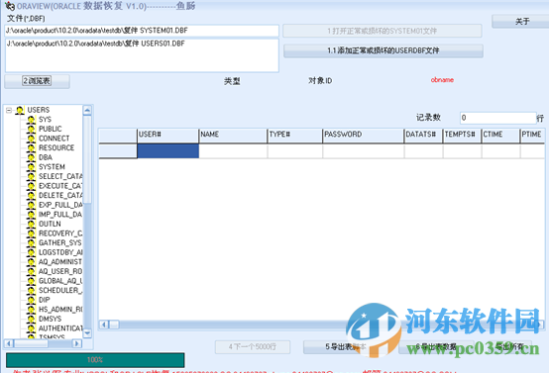Click the OUTLN user icon
Image resolution: width=549 pixels, height=373 pixels.
click(x=31, y=224)
